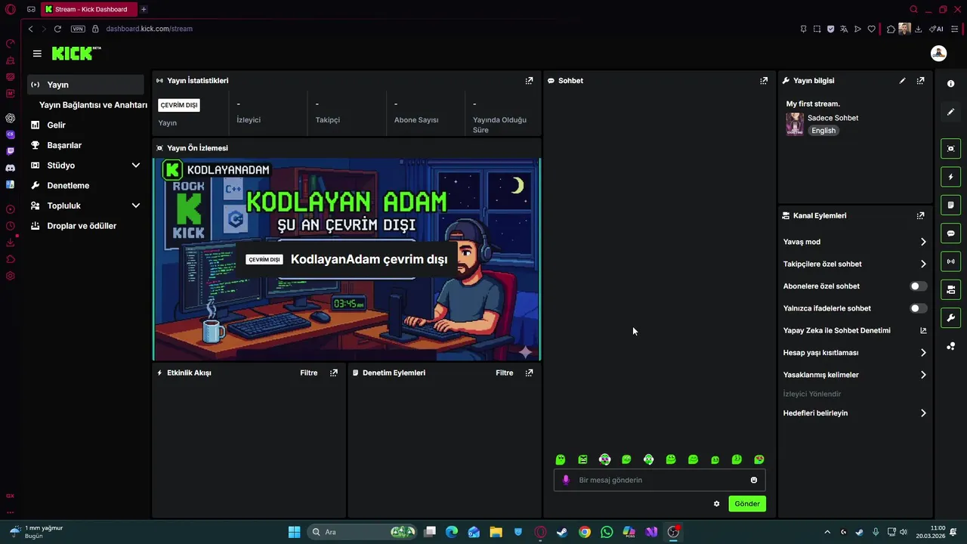This screenshot has height=544, width=967.
Task: Click the pencil edit-layout icon in right rail
Action: 950,112
